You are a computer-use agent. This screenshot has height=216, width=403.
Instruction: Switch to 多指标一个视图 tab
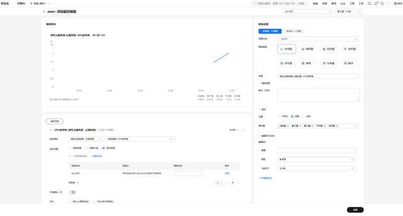[x=270, y=31]
